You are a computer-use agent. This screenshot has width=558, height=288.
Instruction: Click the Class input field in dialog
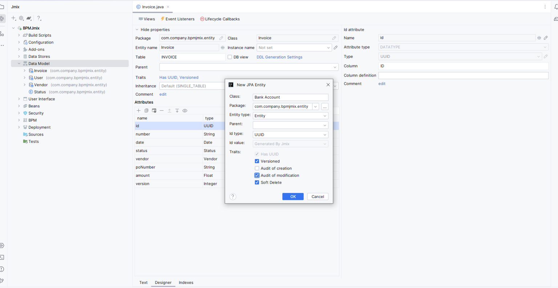point(290,97)
